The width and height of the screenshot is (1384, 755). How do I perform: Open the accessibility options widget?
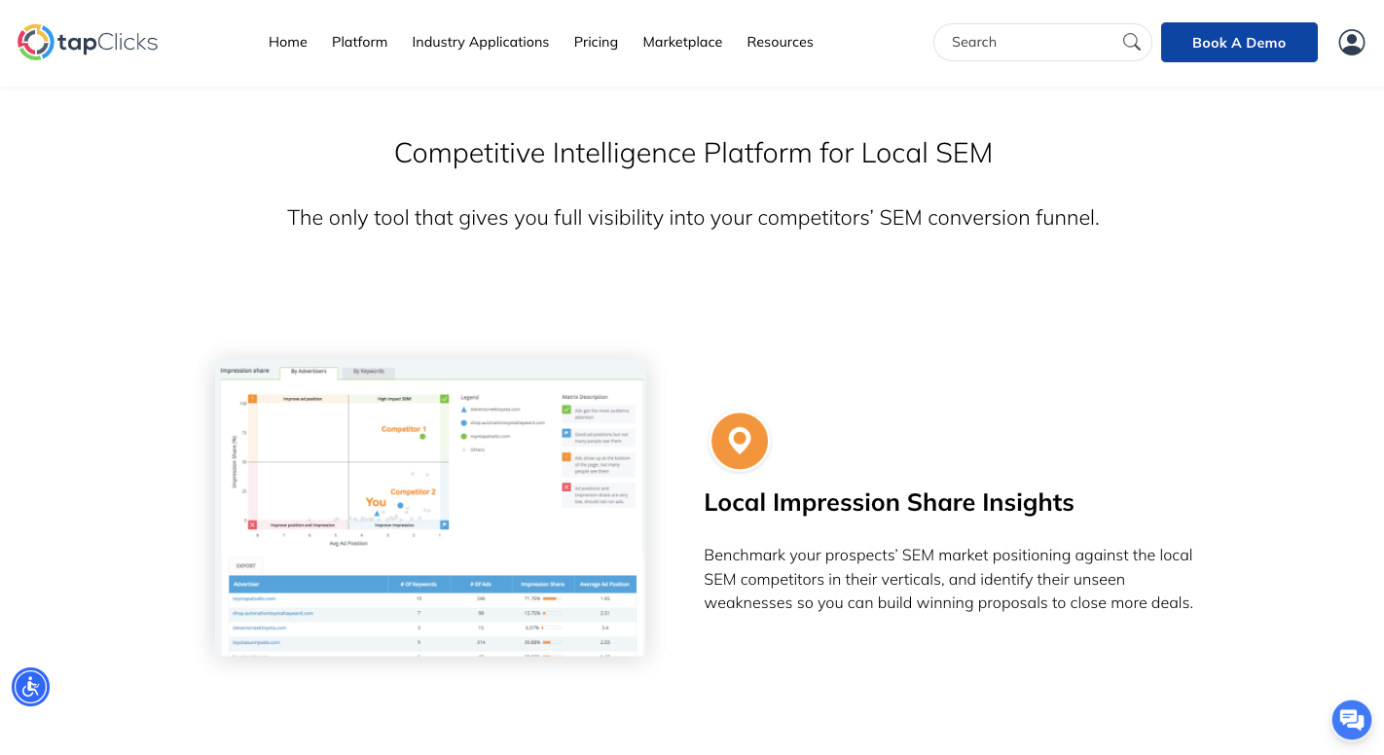click(31, 687)
